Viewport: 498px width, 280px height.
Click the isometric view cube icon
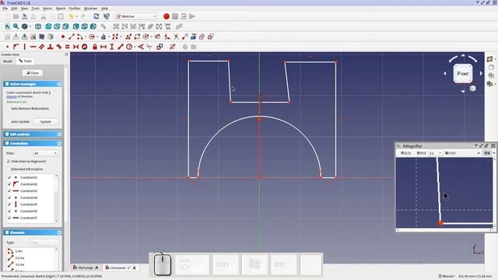click(x=38, y=26)
